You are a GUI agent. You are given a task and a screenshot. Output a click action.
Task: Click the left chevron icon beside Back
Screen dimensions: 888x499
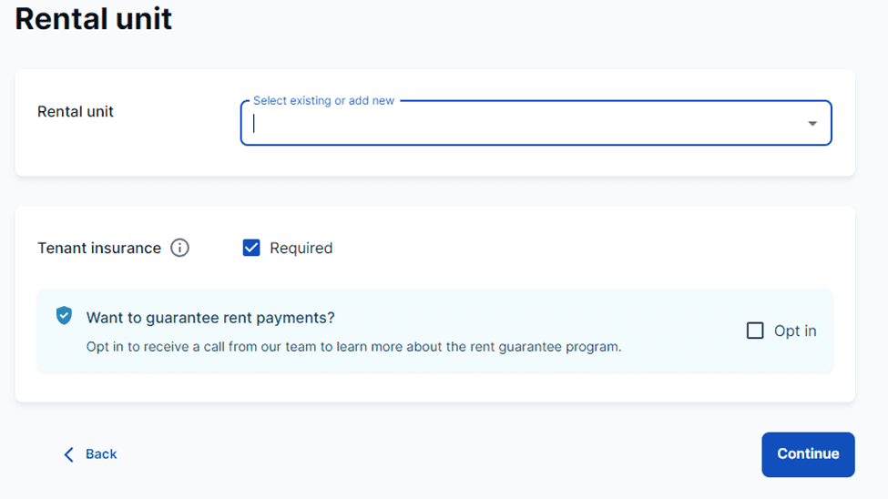click(68, 454)
